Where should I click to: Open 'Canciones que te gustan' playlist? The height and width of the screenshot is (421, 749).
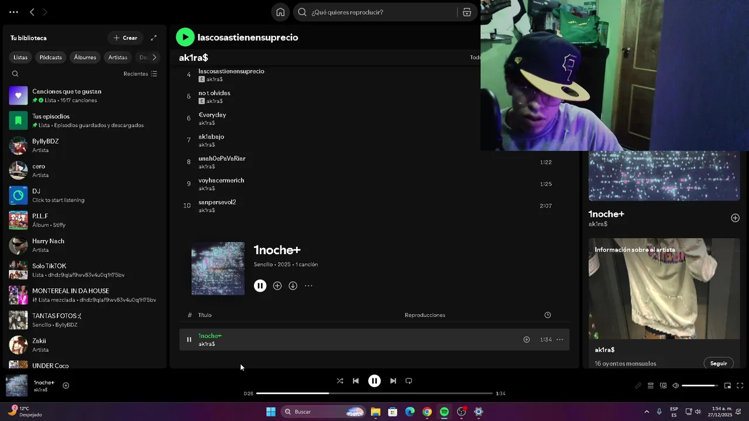84,95
